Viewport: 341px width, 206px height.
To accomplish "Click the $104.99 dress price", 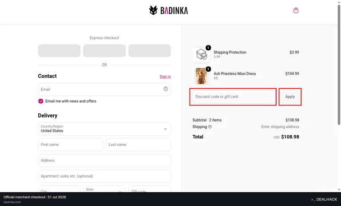I will click(292, 74).
